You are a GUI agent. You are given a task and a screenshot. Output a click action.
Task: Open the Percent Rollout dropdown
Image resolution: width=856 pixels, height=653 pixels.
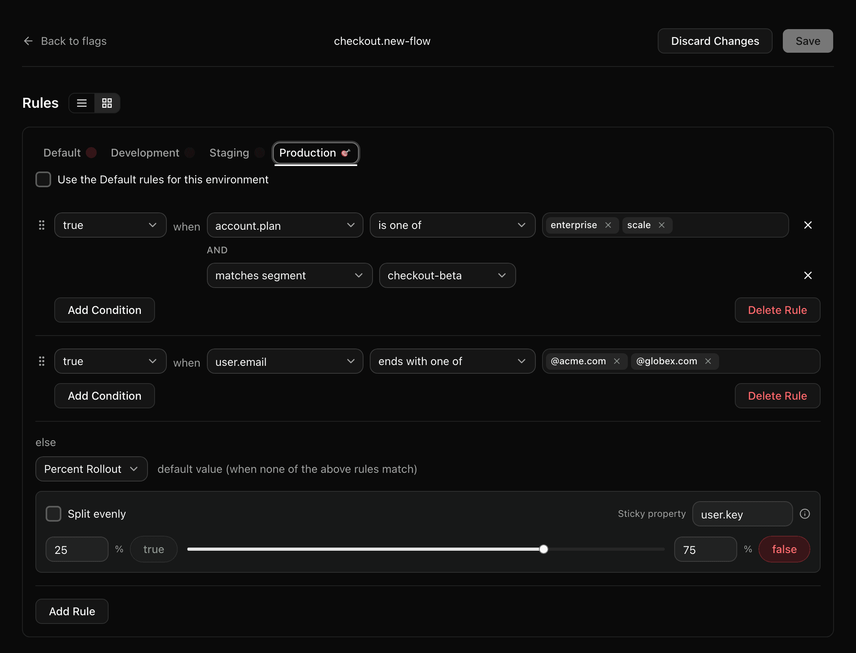coord(91,469)
